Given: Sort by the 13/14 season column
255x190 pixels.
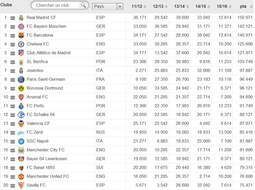Looking at the screenshot, I should coord(182,6).
